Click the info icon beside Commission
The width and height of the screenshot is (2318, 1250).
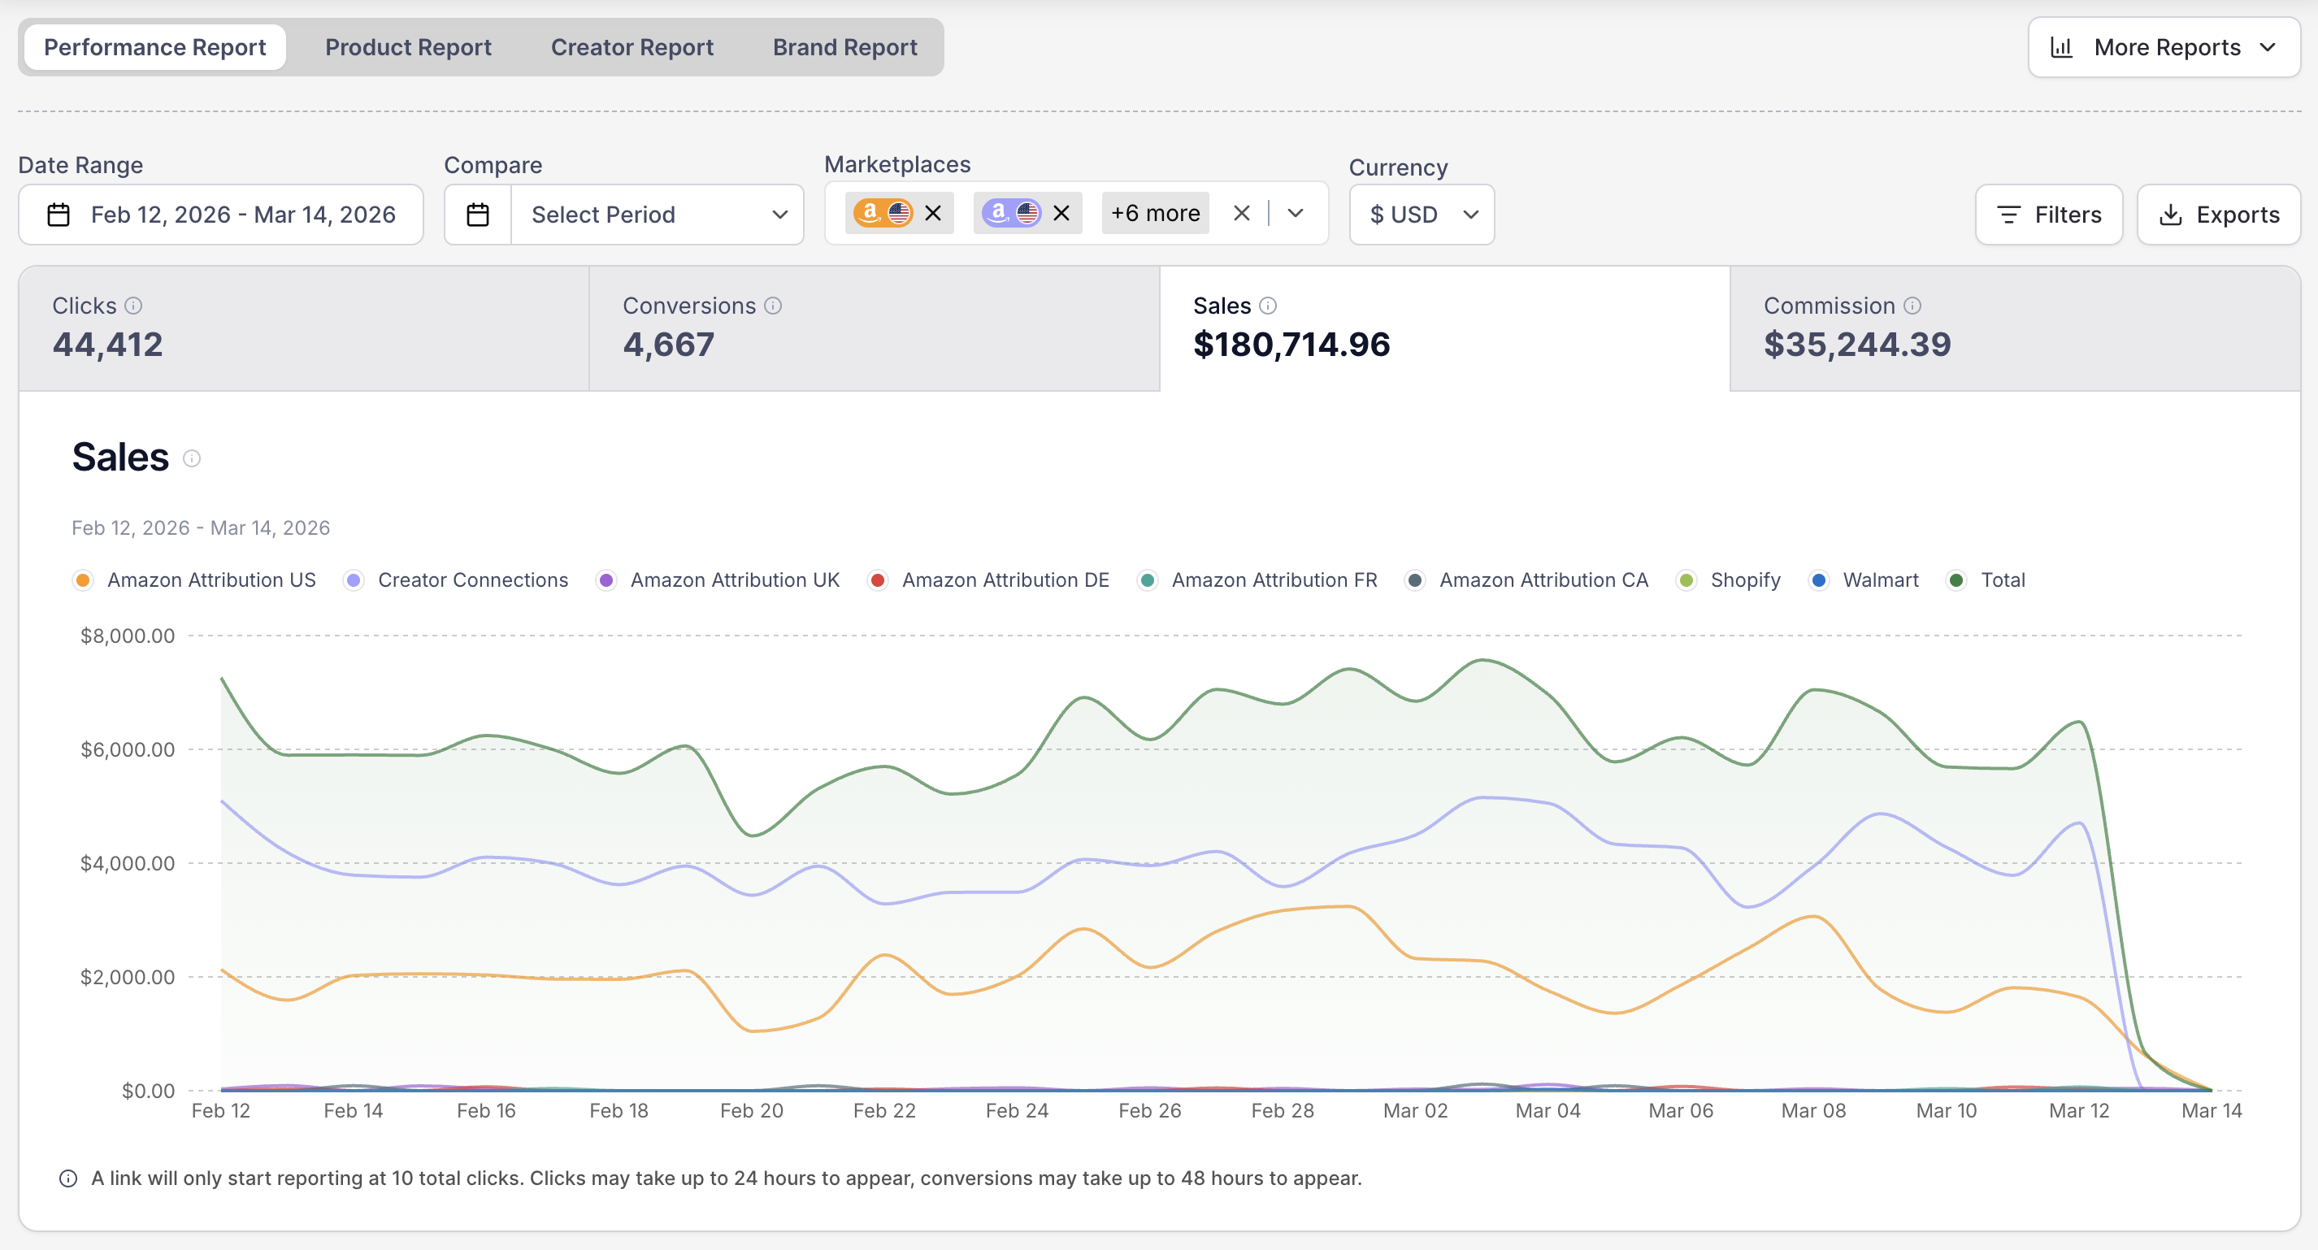point(1912,306)
